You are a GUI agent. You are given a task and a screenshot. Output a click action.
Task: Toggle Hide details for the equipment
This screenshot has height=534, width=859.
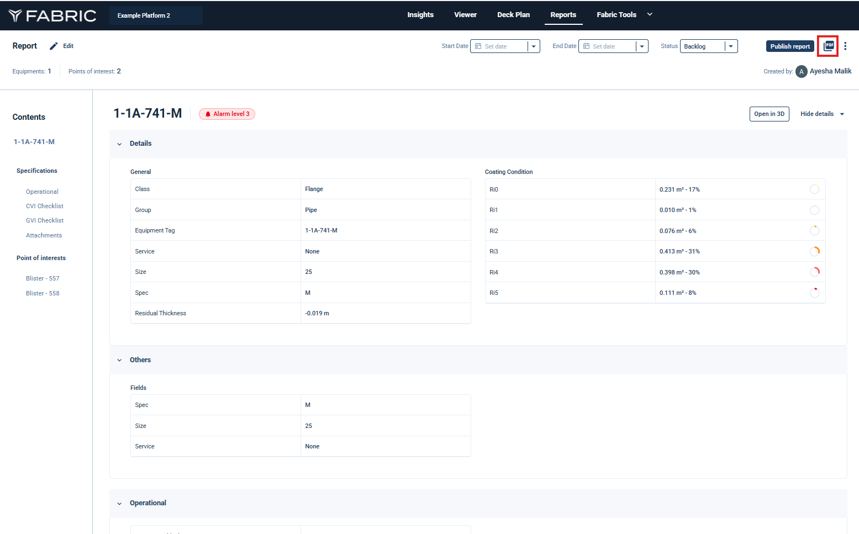pyautogui.click(x=822, y=114)
